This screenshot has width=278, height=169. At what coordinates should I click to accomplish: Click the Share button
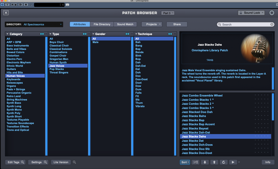[177, 24]
